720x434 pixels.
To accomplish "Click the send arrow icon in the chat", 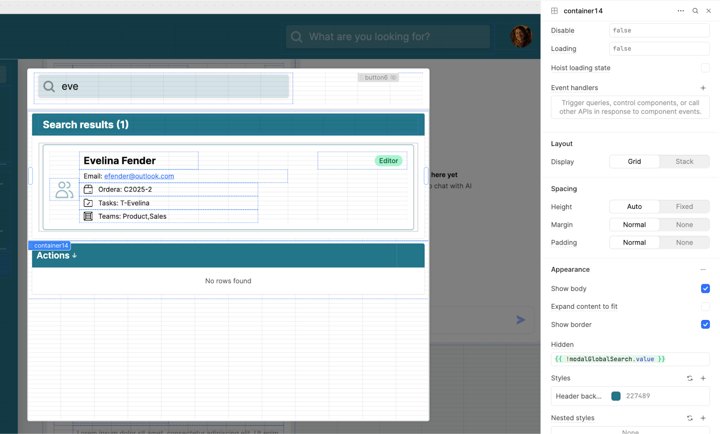I will point(521,320).
